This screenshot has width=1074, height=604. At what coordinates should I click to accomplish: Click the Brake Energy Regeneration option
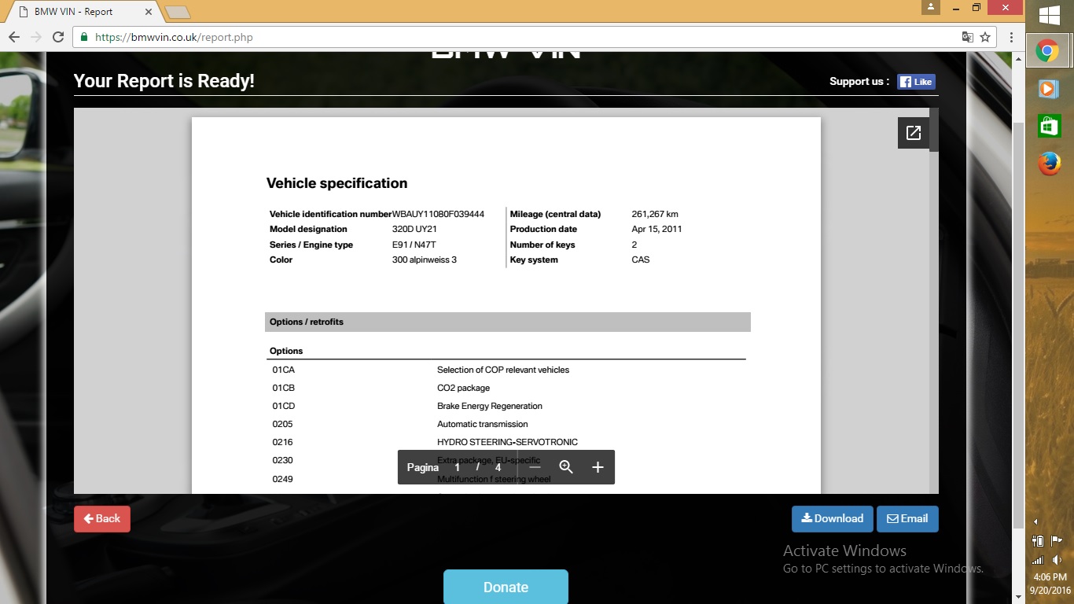click(x=490, y=406)
